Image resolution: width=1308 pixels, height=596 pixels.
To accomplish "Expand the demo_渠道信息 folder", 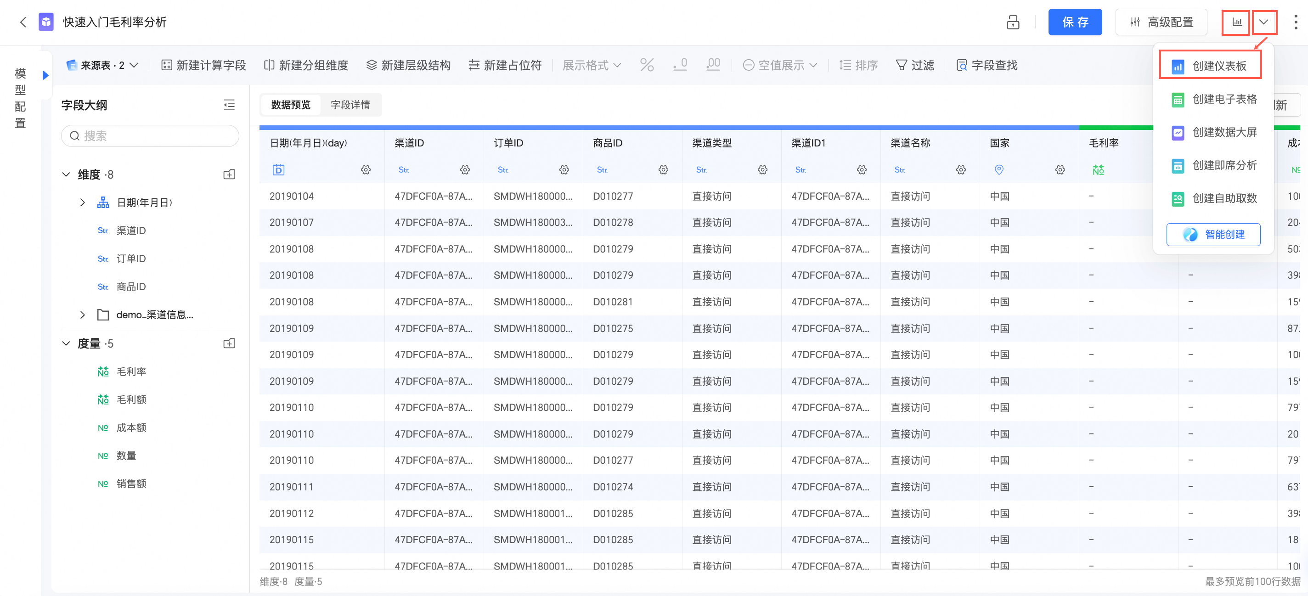I will [x=83, y=315].
